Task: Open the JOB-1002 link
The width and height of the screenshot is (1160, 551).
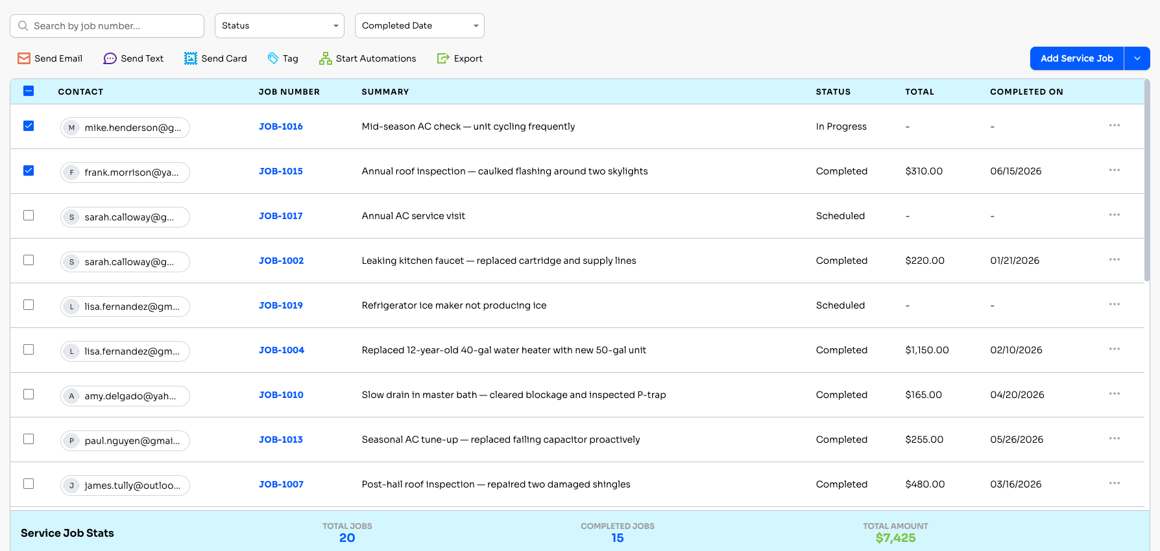Action: [x=282, y=261]
